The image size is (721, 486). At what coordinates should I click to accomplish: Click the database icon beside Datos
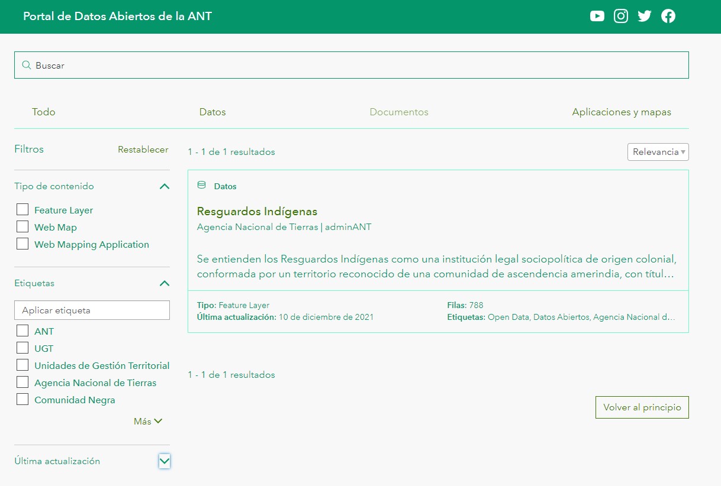point(201,186)
